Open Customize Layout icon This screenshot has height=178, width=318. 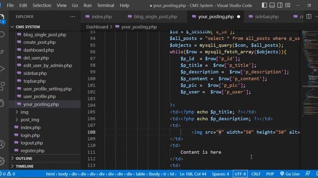[288, 5]
